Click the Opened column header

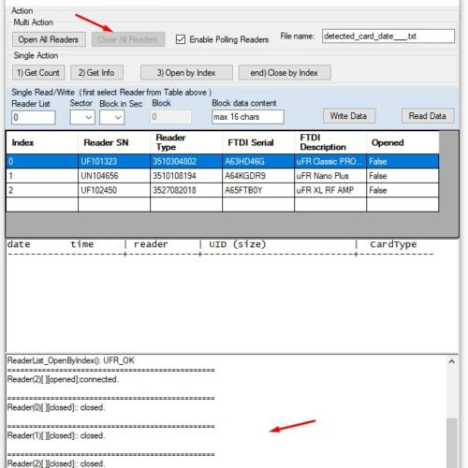click(x=402, y=142)
